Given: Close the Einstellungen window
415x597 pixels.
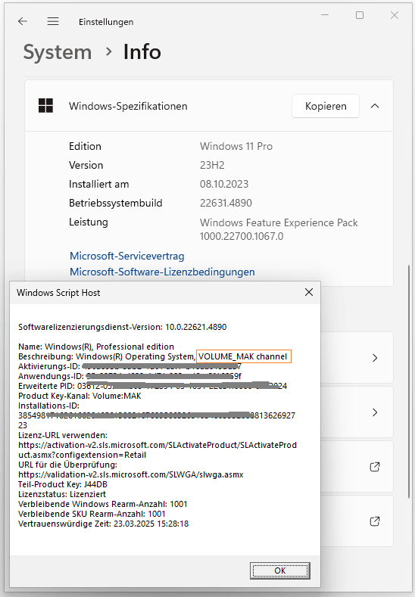Looking at the screenshot, I should pyautogui.click(x=395, y=15).
